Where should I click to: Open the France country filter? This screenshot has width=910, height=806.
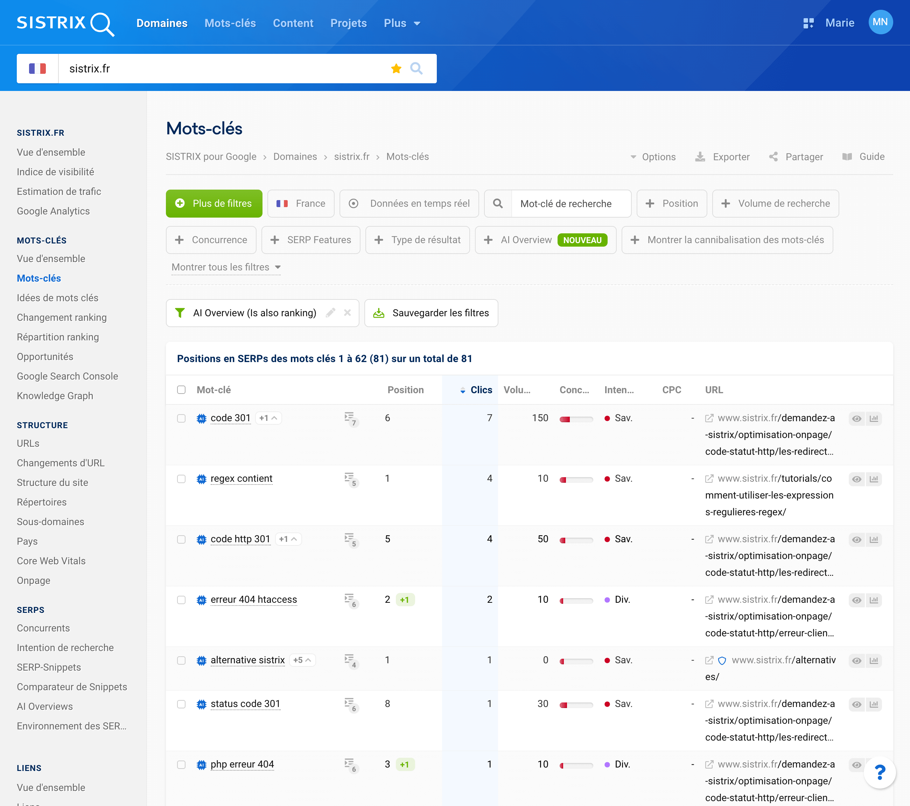301,203
